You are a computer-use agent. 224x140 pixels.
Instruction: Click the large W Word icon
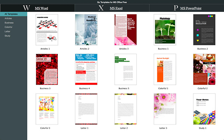pos(27,8)
